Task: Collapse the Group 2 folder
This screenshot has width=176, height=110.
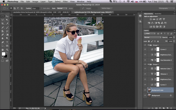Action: coord(148,64)
